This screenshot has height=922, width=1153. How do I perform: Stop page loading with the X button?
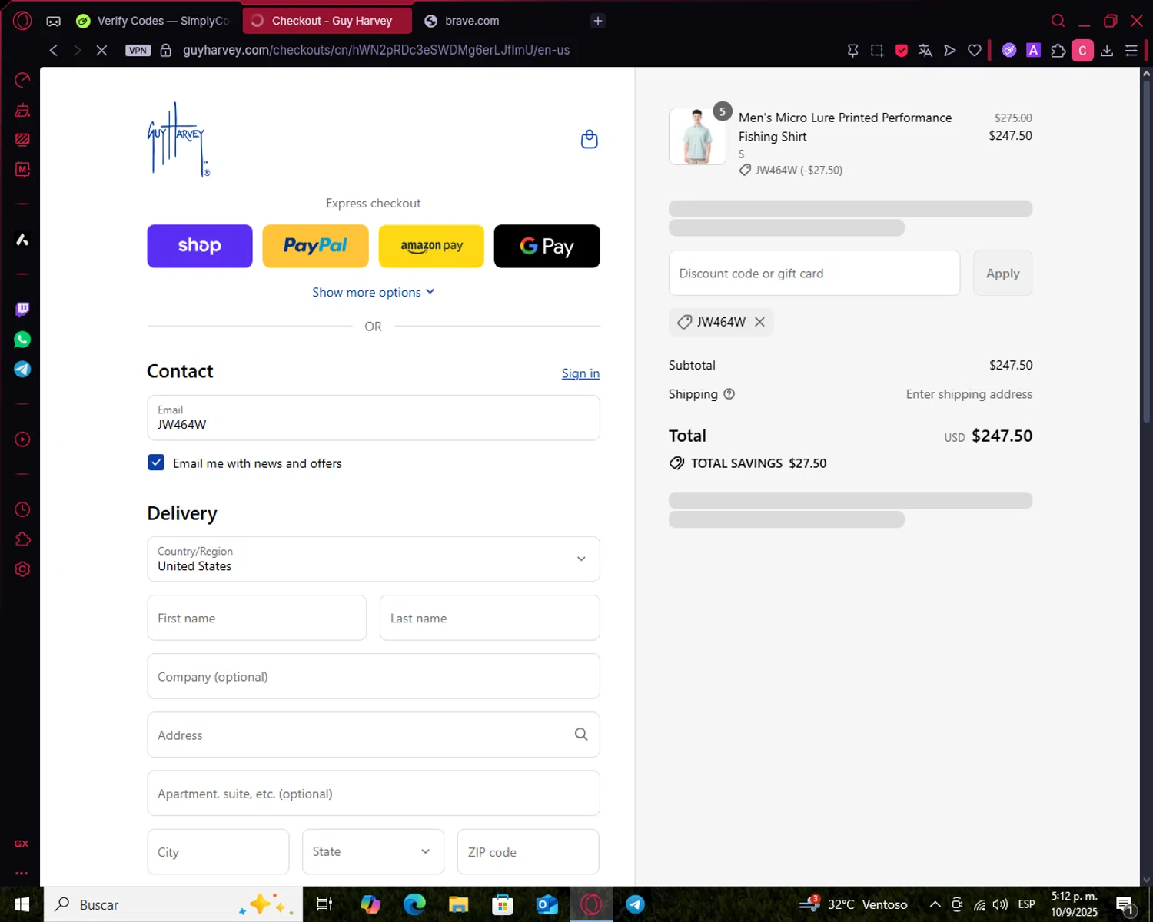pyautogui.click(x=101, y=50)
